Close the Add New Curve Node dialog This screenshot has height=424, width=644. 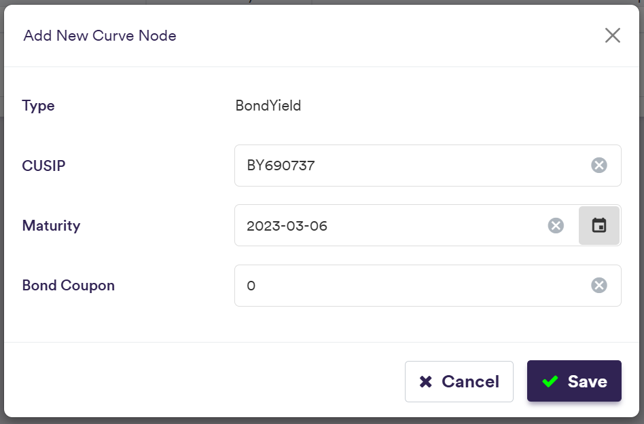coord(612,36)
